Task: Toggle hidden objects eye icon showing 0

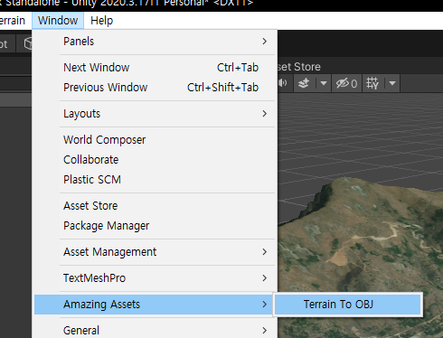Action: [346, 83]
